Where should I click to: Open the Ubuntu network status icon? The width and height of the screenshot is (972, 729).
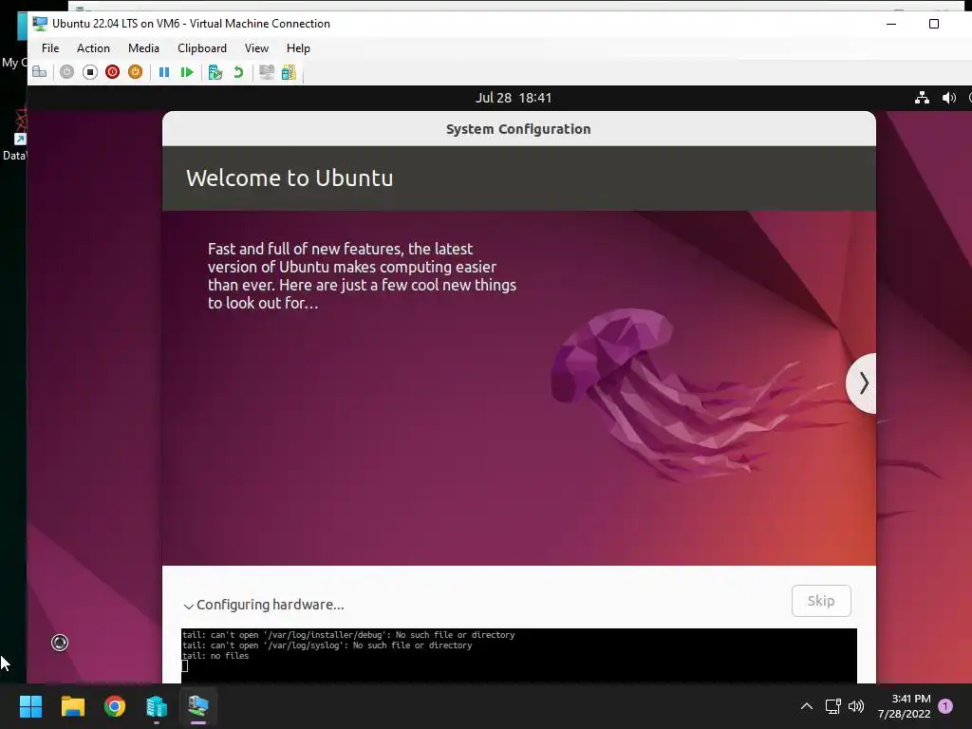pos(922,98)
